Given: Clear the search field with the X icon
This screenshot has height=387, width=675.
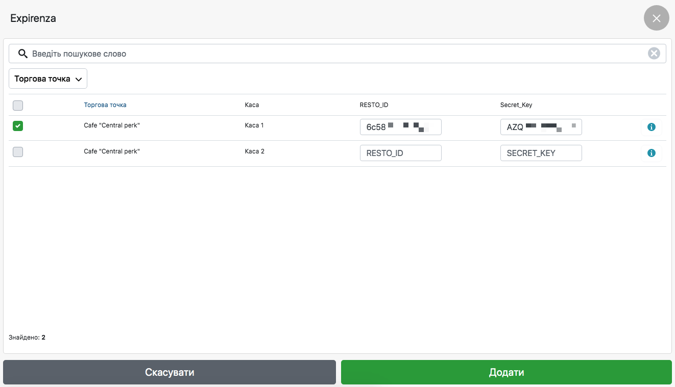Looking at the screenshot, I should point(654,54).
